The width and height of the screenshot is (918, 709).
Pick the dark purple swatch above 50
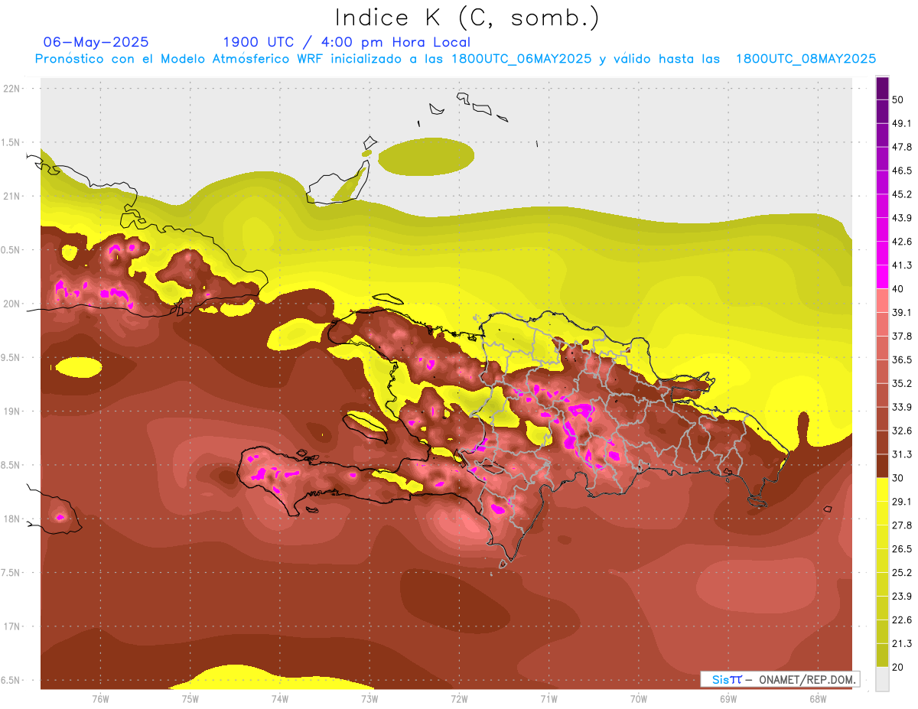pyautogui.click(x=882, y=89)
